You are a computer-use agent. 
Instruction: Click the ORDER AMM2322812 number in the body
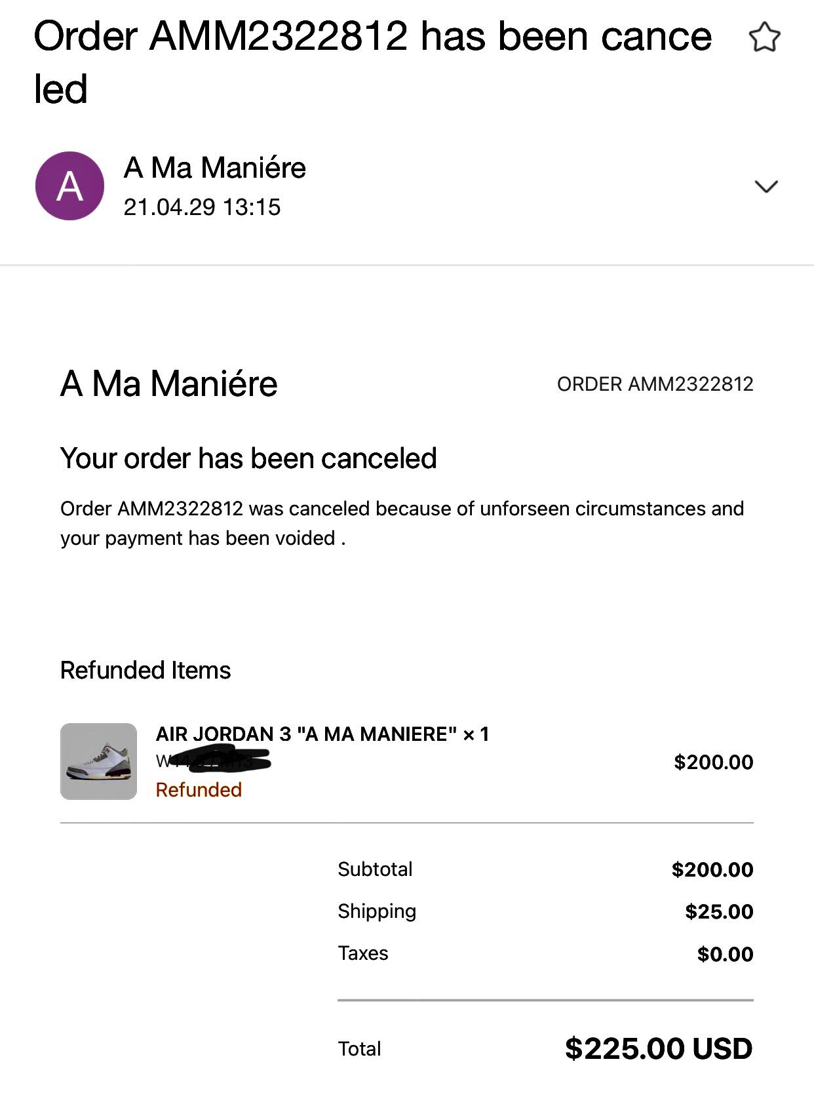(655, 384)
